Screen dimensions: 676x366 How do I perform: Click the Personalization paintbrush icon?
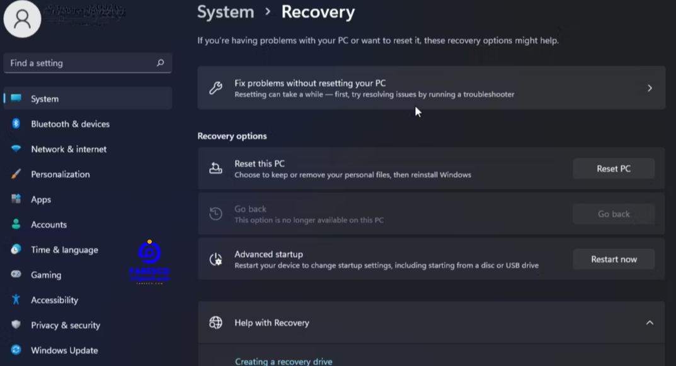(x=16, y=174)
